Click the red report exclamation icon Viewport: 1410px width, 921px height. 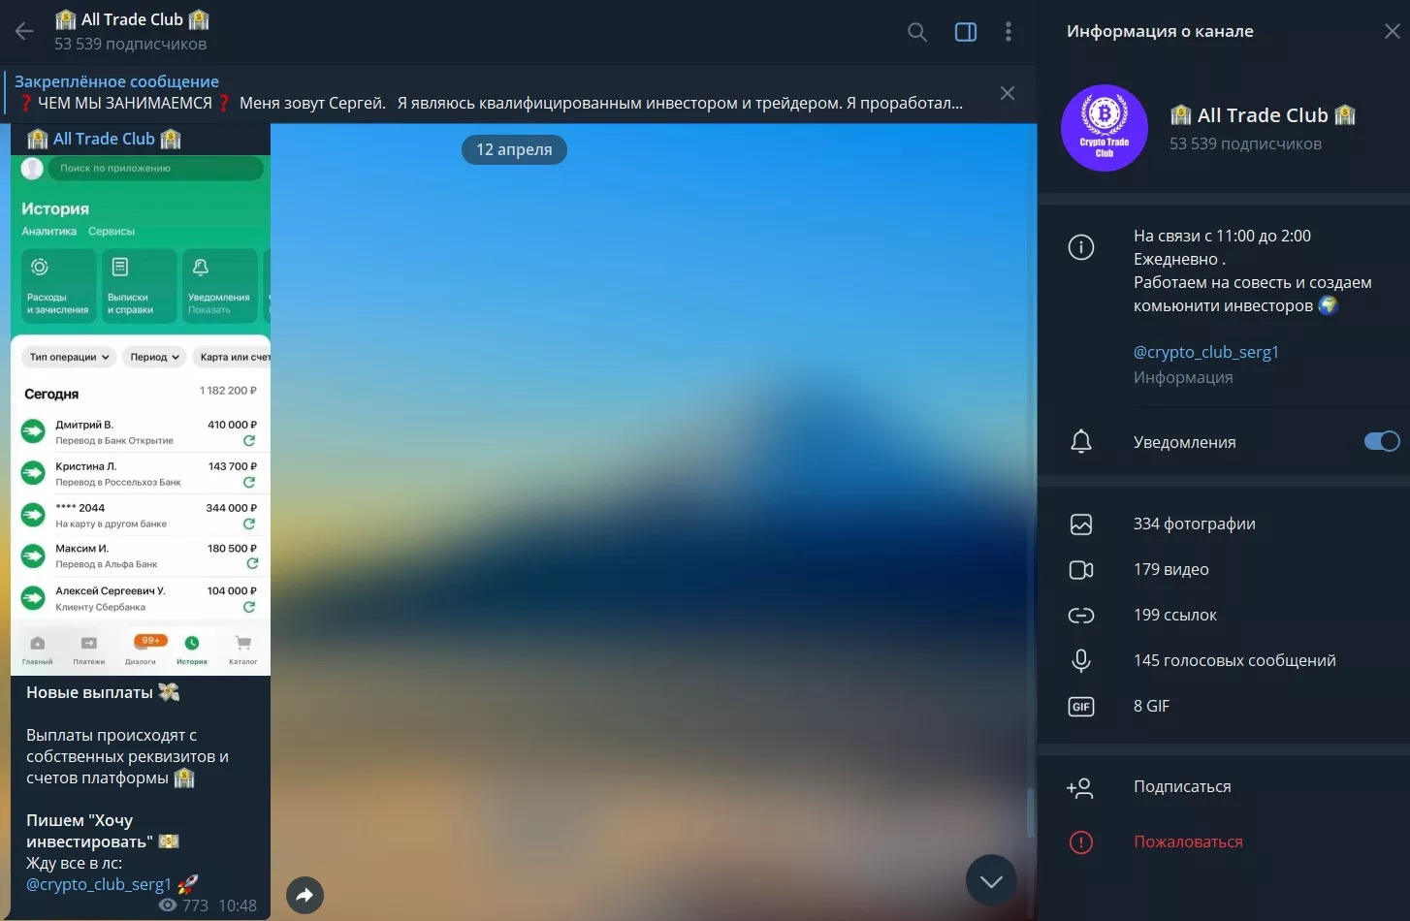tap(1081, 842)
